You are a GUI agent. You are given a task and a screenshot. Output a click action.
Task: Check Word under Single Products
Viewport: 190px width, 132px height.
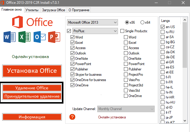point(126,37)
